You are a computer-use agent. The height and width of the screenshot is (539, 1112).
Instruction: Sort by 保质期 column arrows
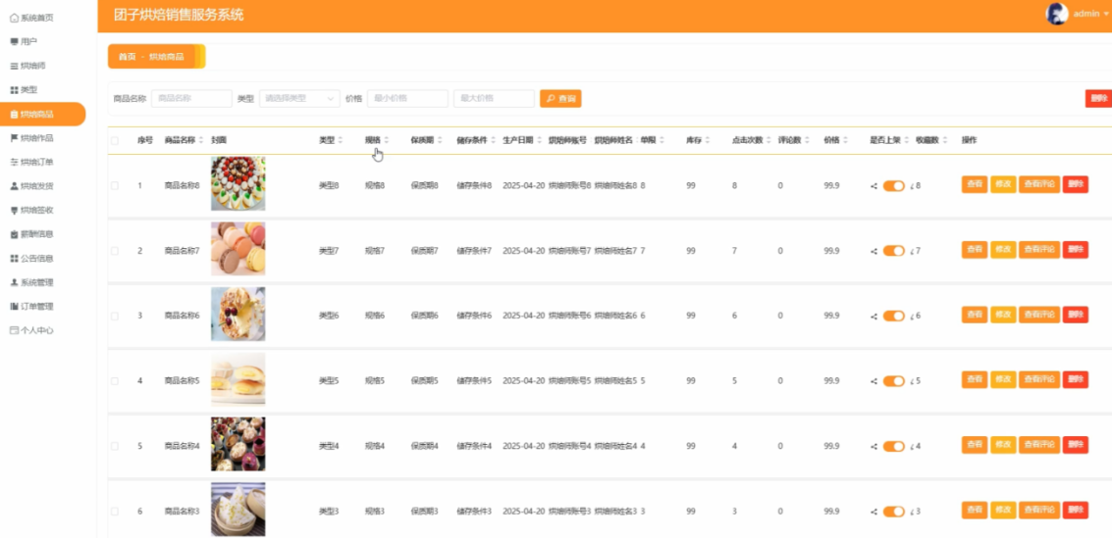pos(440,140)
